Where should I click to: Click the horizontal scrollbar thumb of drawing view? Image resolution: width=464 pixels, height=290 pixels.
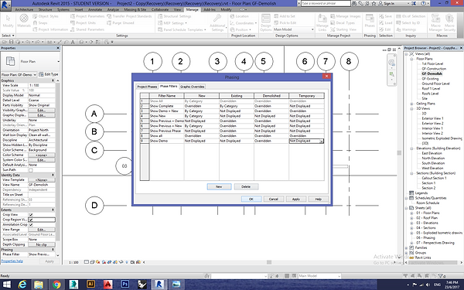[x=269, y=262]
